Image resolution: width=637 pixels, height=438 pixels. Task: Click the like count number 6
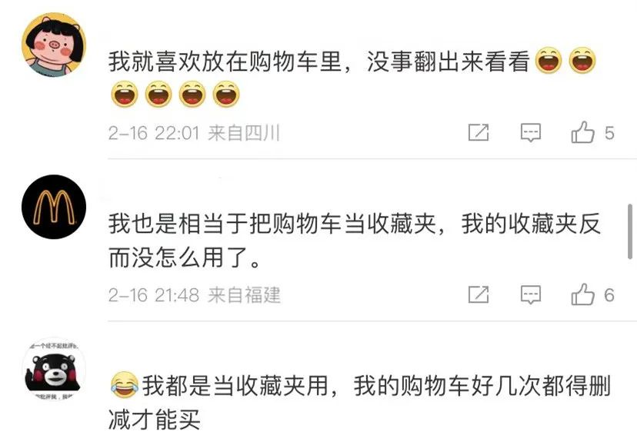(609, 295)
